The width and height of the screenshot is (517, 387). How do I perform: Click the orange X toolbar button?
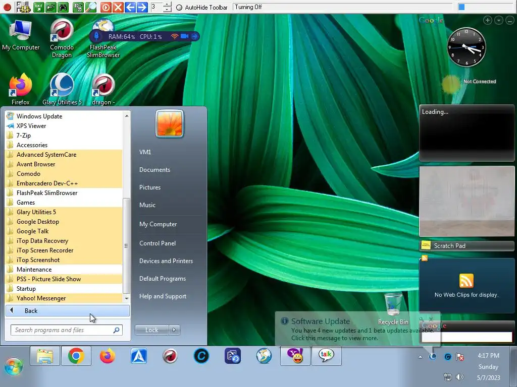pyautogui.click(x=118, y=7)
